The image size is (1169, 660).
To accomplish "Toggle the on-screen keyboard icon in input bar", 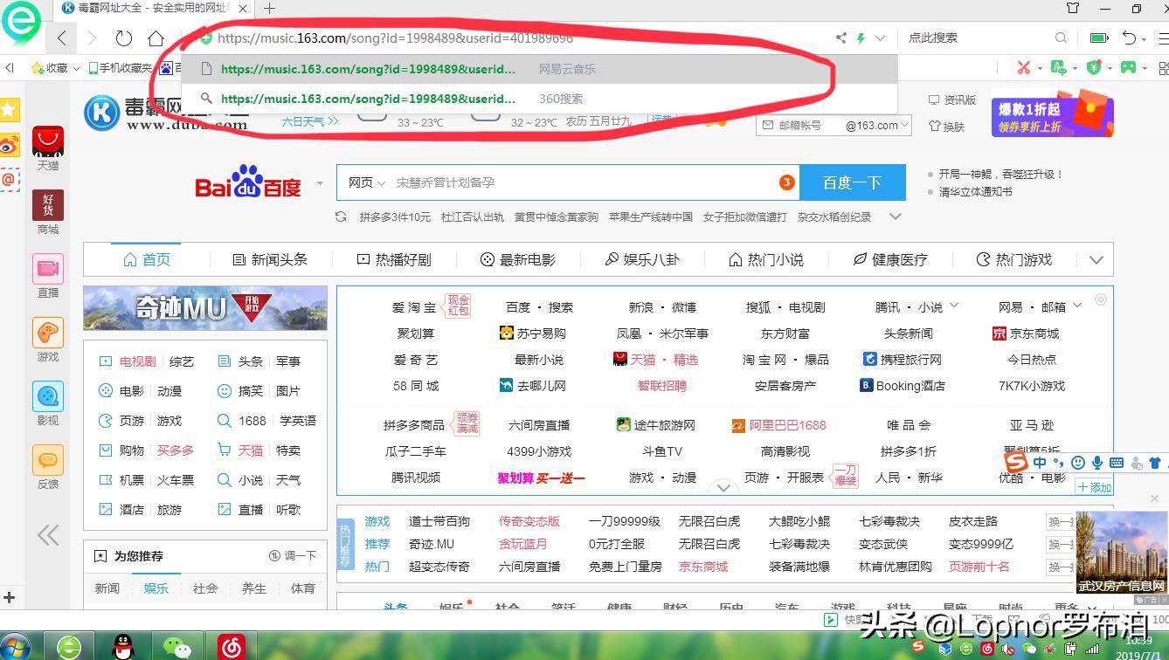I will (x=1117, y=462).
